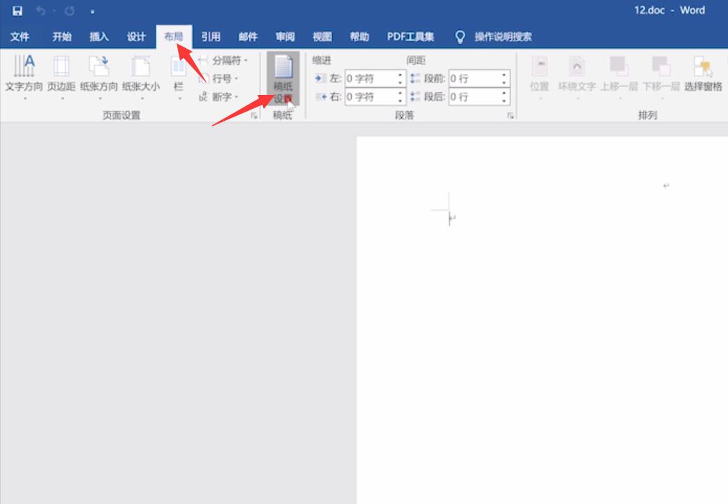
Task: Switch to the 设计 tab
Action: (136, 37)
